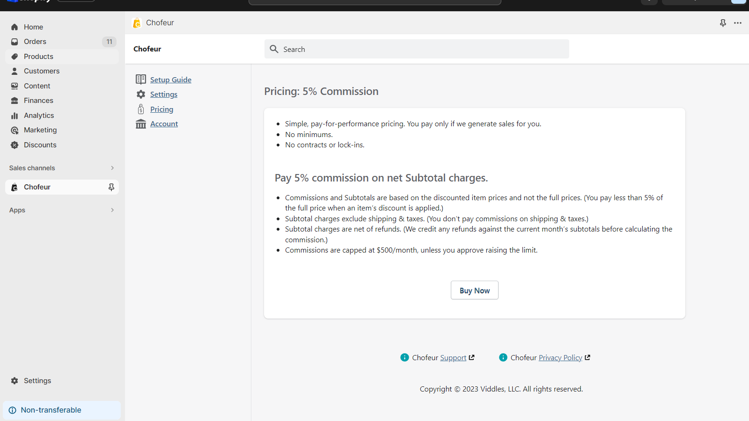Viewport: 749px width, 421px height.
Task: Click into the Search input field
Action: [417, 49]
